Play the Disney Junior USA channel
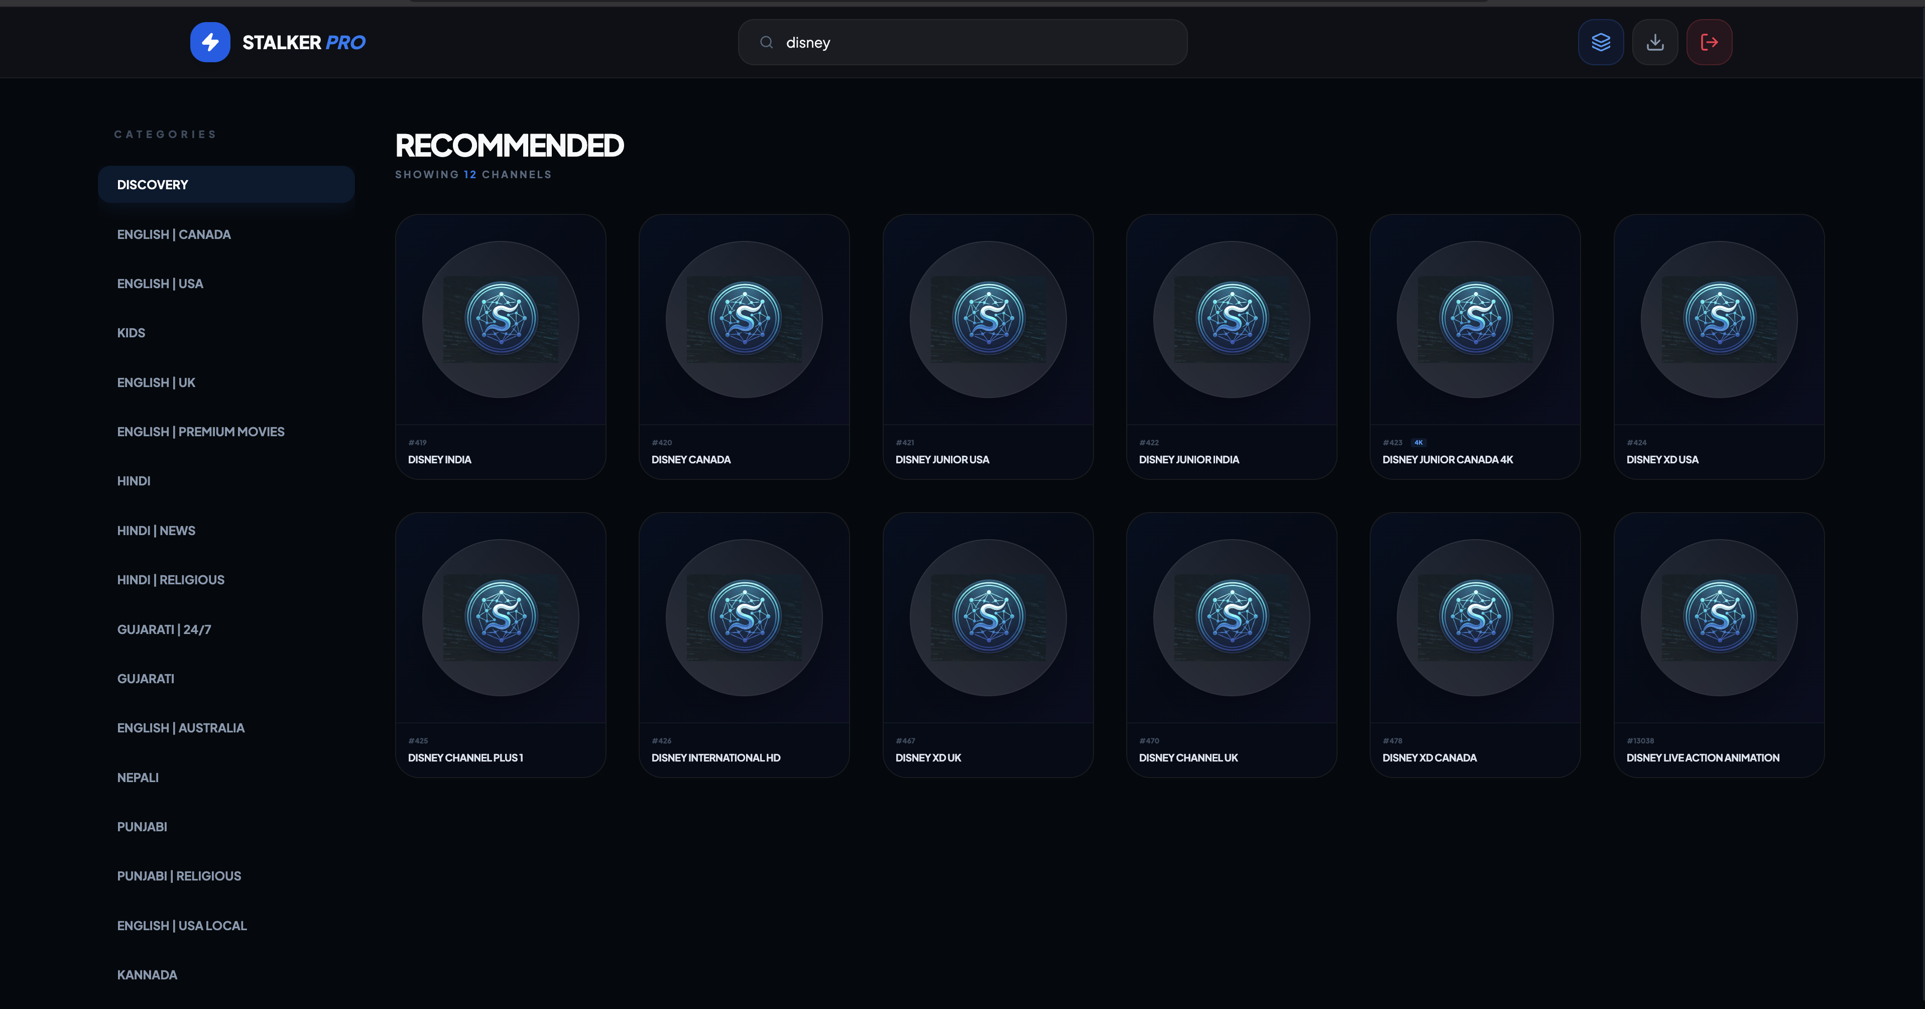1925x1009 pixels. tap(988, 347)
